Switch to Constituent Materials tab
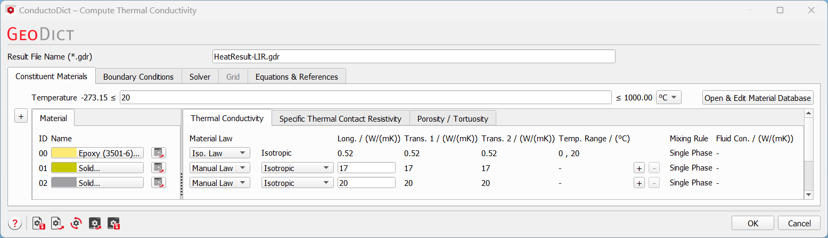The width and height of the screenshot is (828, 238). 51,76
